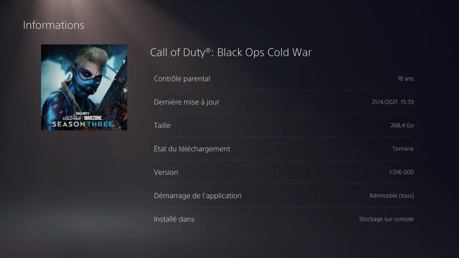Click the Installé dans label
The height and width of the screenshot is (258, 459).
174,219
